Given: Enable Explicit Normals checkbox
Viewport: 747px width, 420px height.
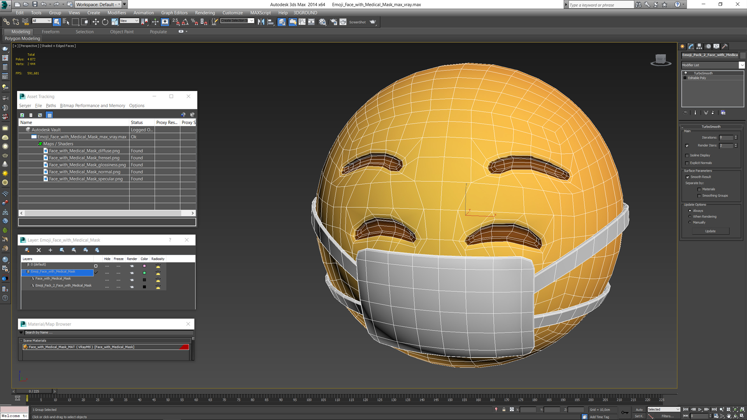Looking at the screenshot, I should tap(687, 163).
